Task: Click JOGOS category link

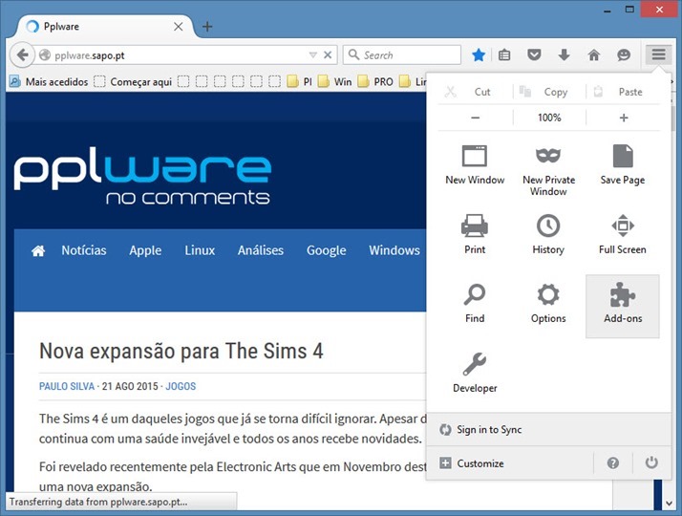Action: pyautogui.click(x=181, y=386)
